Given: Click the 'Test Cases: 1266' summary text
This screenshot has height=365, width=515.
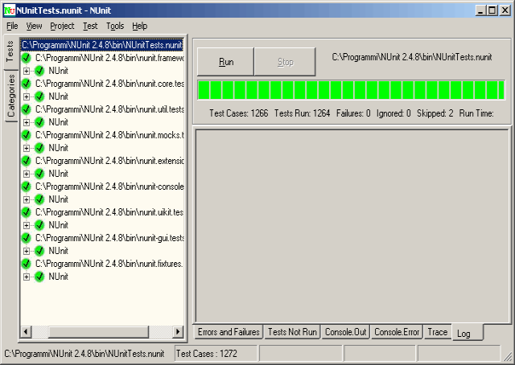Looking at the screenshot, I should click(239, 113).
